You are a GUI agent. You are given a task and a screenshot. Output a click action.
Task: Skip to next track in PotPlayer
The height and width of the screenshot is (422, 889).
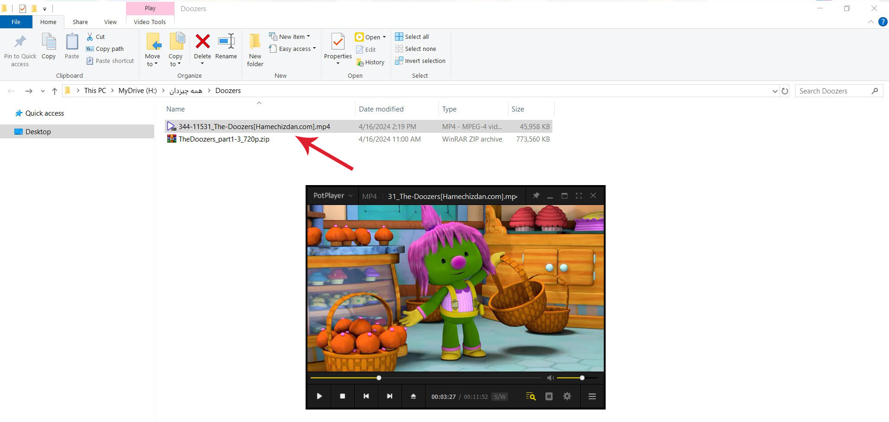(x=390, y=396)
